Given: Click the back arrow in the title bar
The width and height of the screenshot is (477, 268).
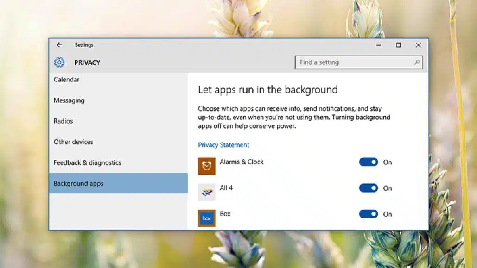Looking at the screenshot, I should pos(59,45).
